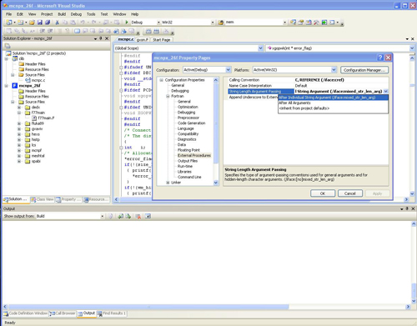Click the Go to Next Message output icon

tap(128, 216)
